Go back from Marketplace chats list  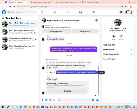point(3,18)
